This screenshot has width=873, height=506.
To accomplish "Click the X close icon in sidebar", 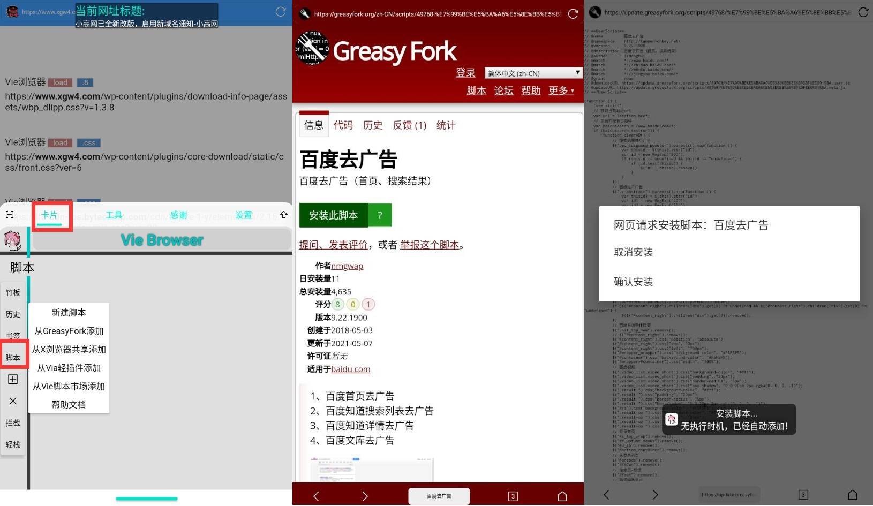I will tap(13, 401).
